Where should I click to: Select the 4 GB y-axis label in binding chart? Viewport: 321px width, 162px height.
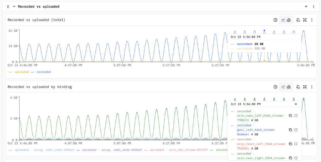pyautogui.click(x=14, y=98)
